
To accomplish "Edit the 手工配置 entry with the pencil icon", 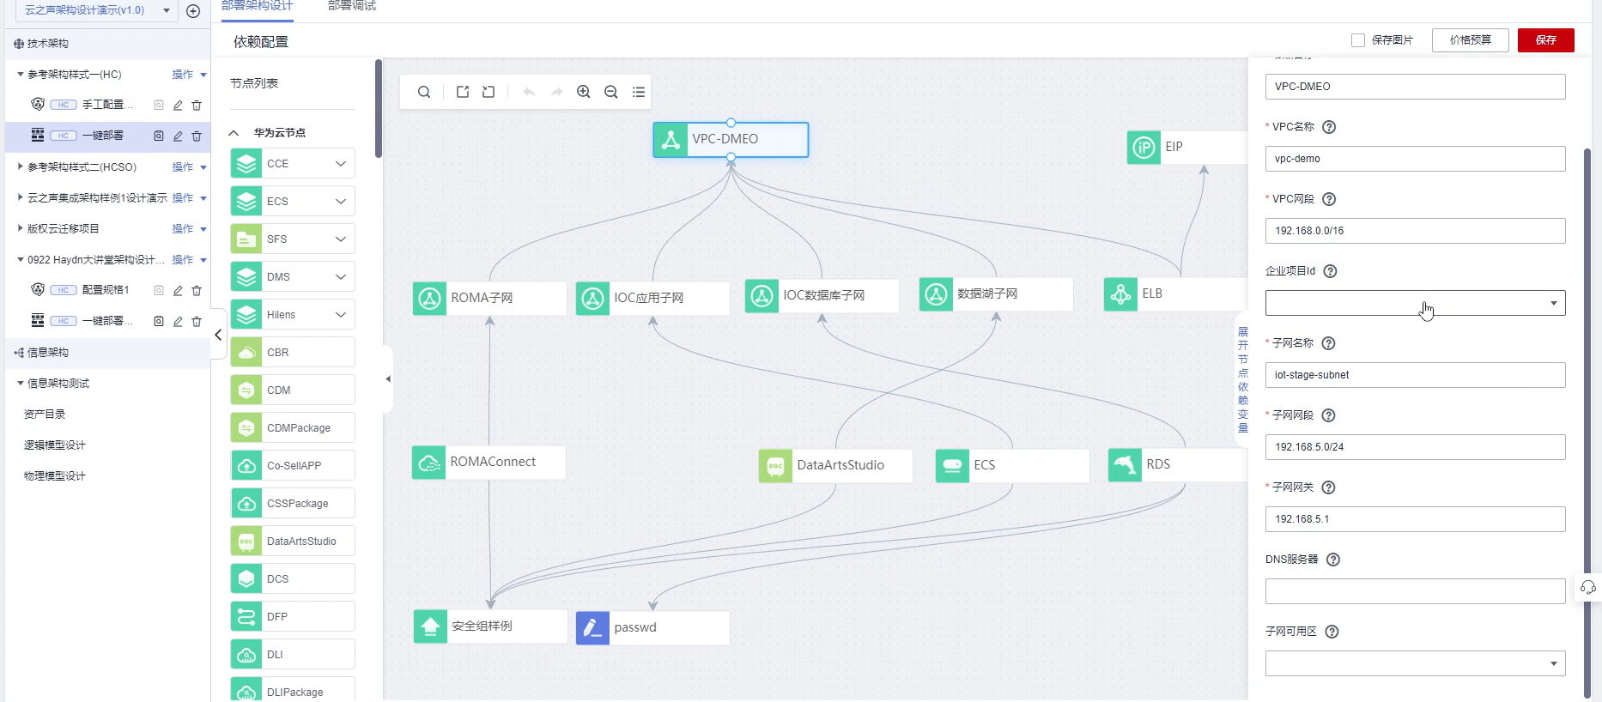I will coord(178,105).
